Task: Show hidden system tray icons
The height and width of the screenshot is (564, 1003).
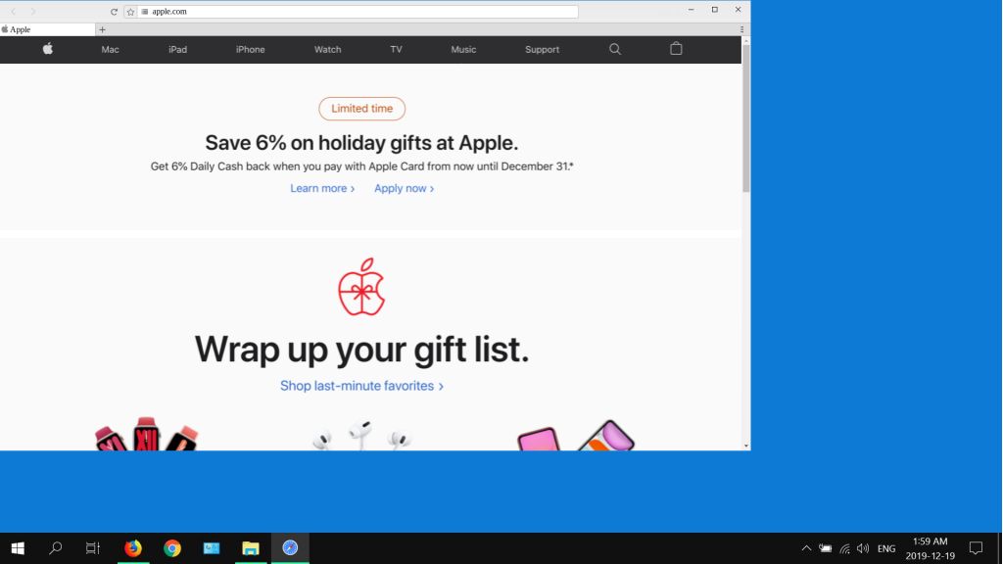Action: point(806,548)
